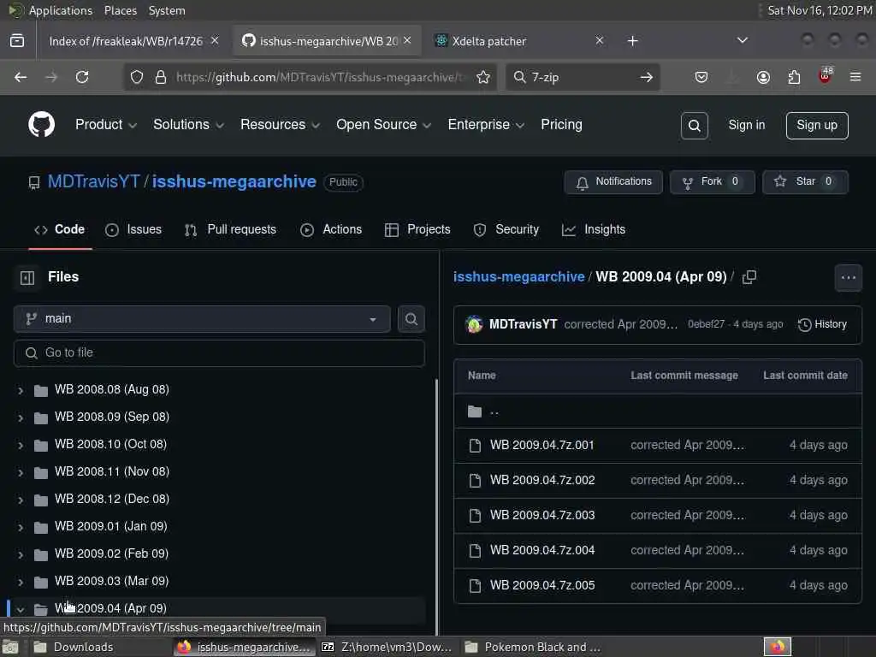Run the search bar go arrow
This screenshot has width=876, height=657.
click(647, 77)
